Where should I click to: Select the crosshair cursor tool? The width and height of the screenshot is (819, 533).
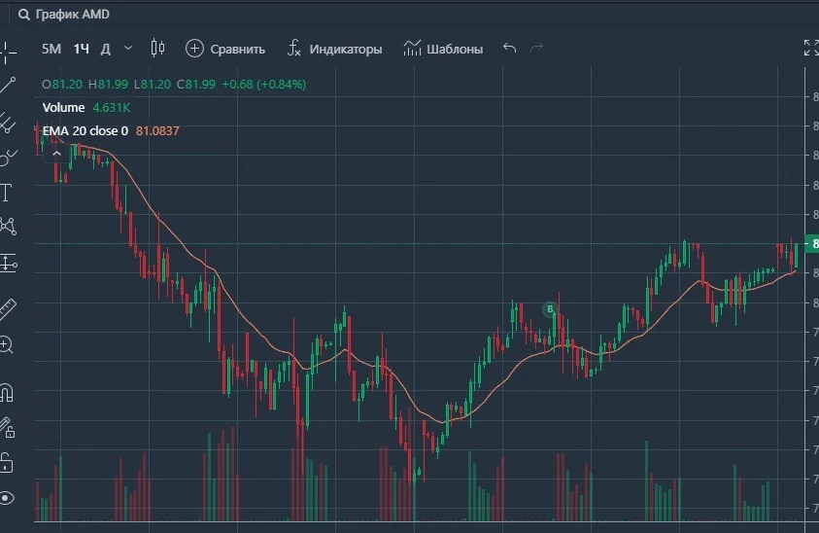7,52
